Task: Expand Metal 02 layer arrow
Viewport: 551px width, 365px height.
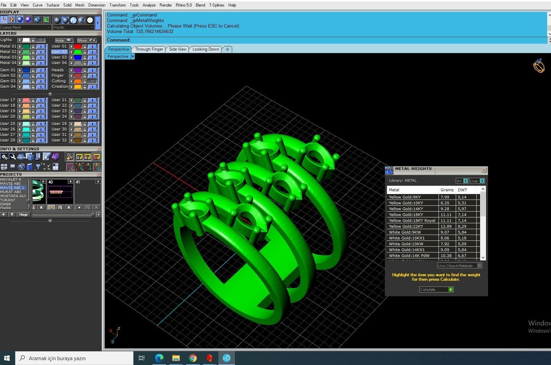Action: [20, 52]
